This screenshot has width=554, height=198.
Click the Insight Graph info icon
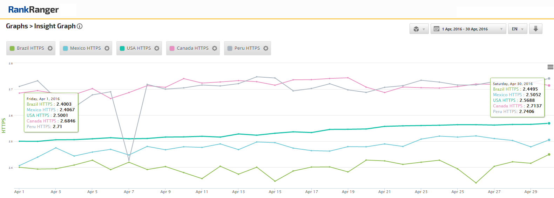(x=80, y=26)
